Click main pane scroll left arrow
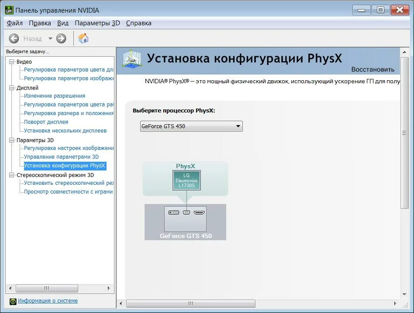This screenshot has height=313, width=414. pos(121,303)
